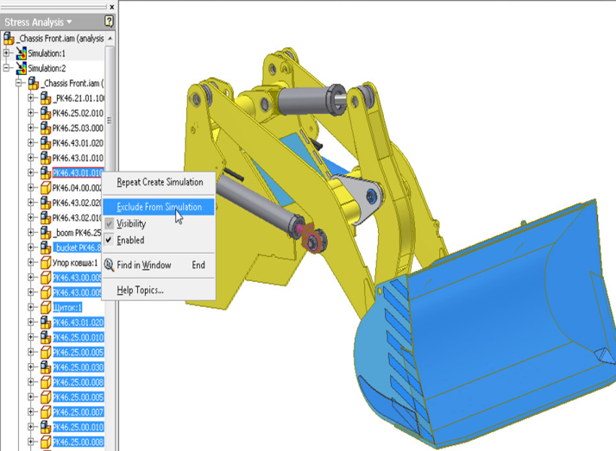
Task: Click the Simulation:2 analysis icon
Action: (22, 68)
